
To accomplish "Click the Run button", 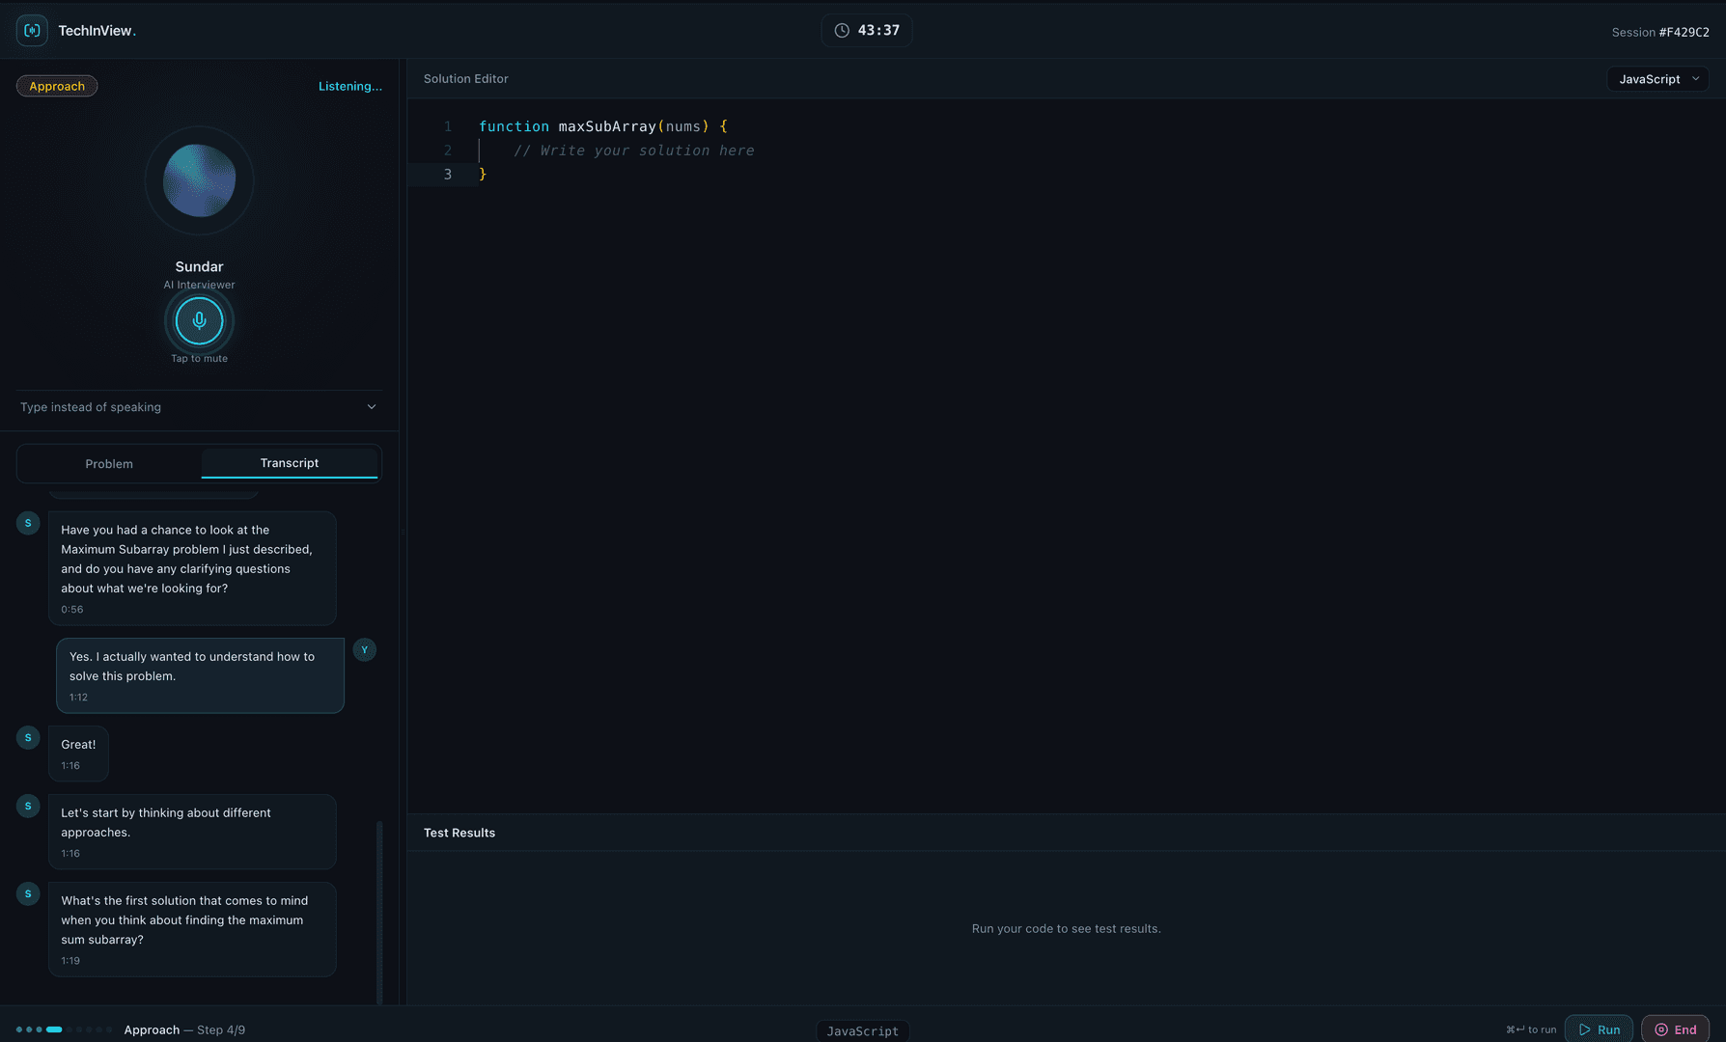I will [x=1599, y=1029].
